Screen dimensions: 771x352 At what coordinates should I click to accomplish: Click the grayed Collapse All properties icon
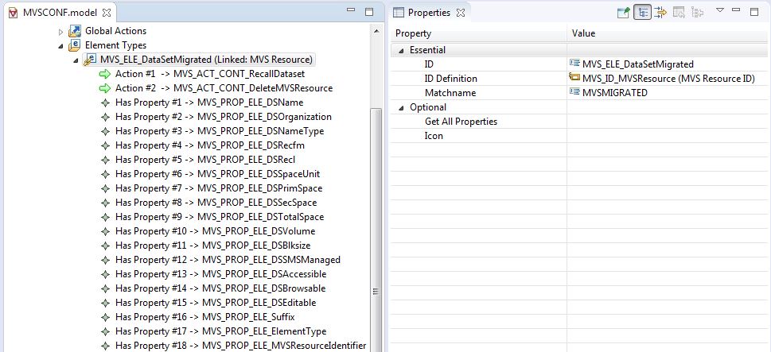pyautogui.click(x=697, y=12)
